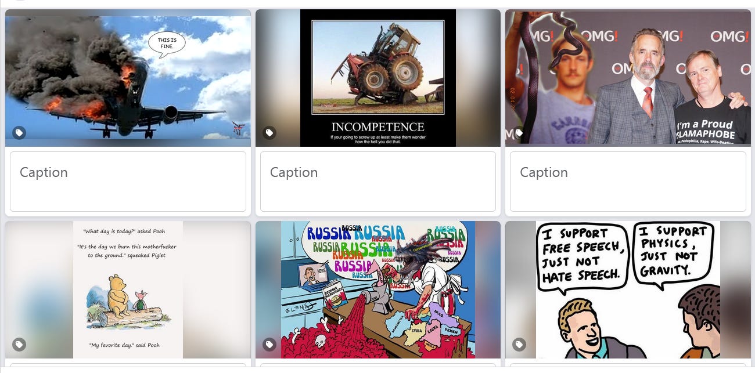Open the burning airplane meme thumbnail
Image resolution: width=755 pixels, height=373 pixels.
click(x=128, y=78)
